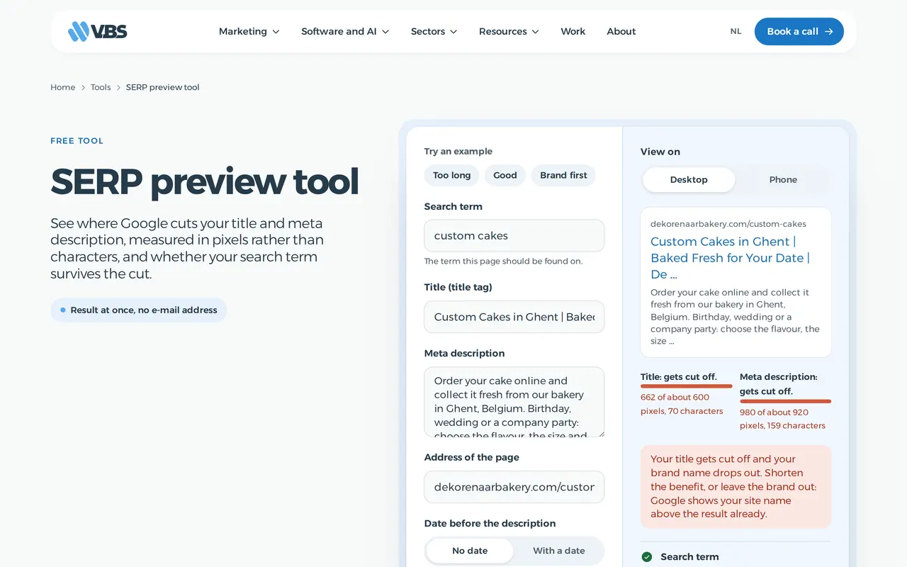This screenshot has width=907, height=567.
Task: Select the Brand first example
Action: [563, 175]
